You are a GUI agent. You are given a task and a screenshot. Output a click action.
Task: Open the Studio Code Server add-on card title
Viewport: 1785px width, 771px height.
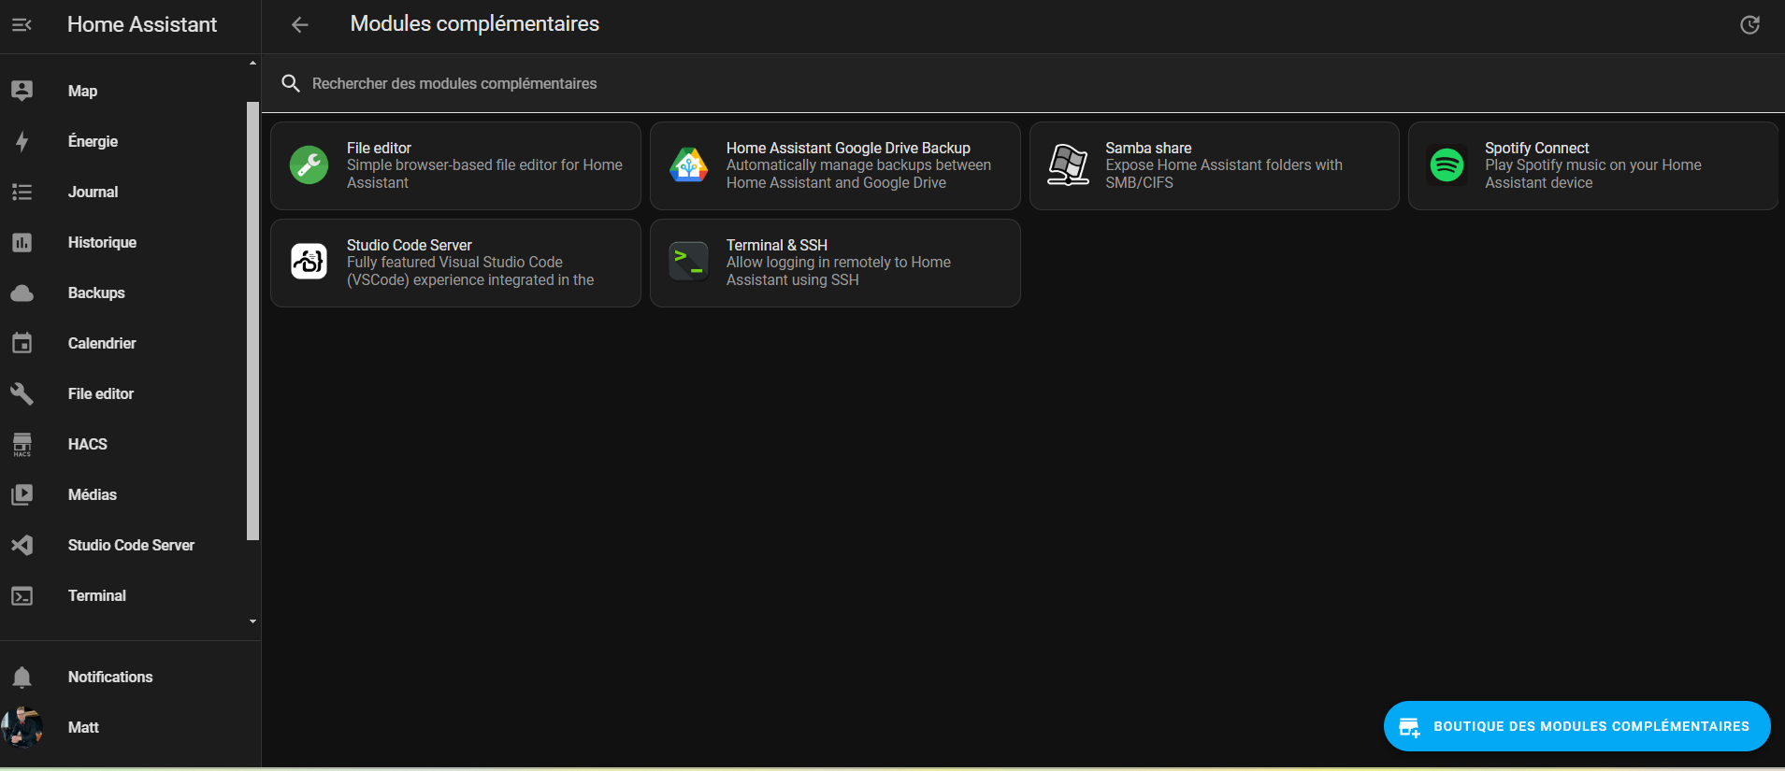[x=410, y=245]
